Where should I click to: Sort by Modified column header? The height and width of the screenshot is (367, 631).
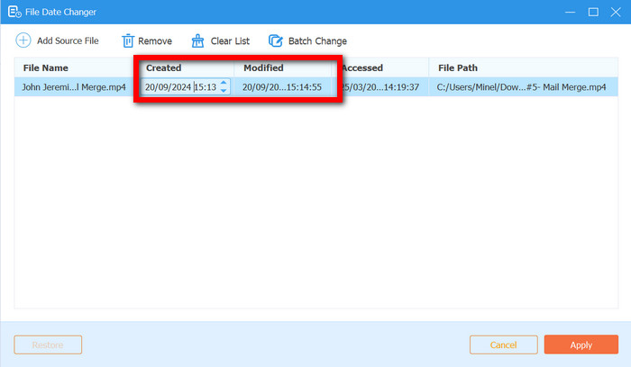pos(263,67)
